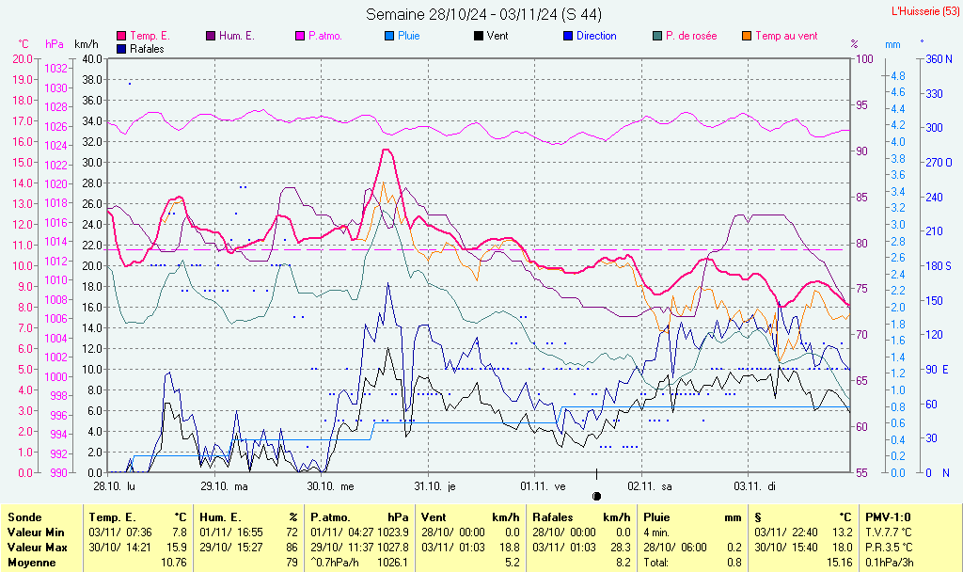
Task: Click the Temp au vent legend label
Action: click(787, 37)
